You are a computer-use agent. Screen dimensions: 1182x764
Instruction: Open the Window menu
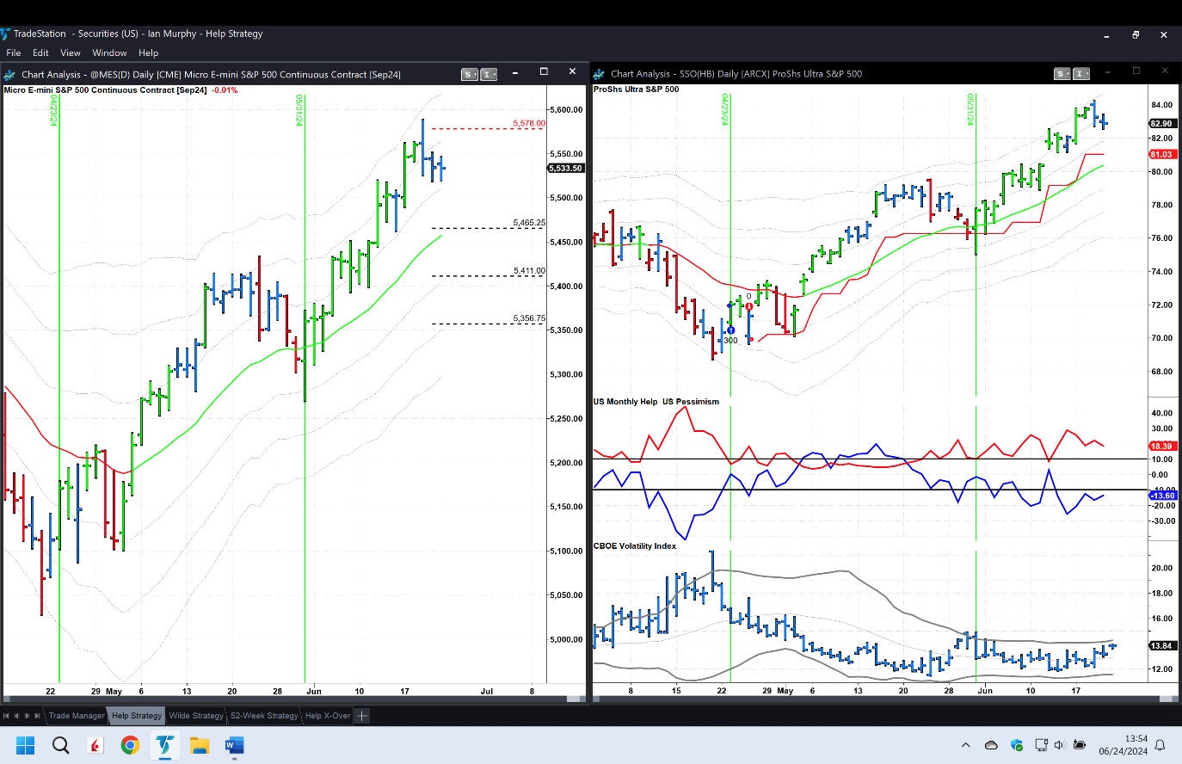[109, 52]
